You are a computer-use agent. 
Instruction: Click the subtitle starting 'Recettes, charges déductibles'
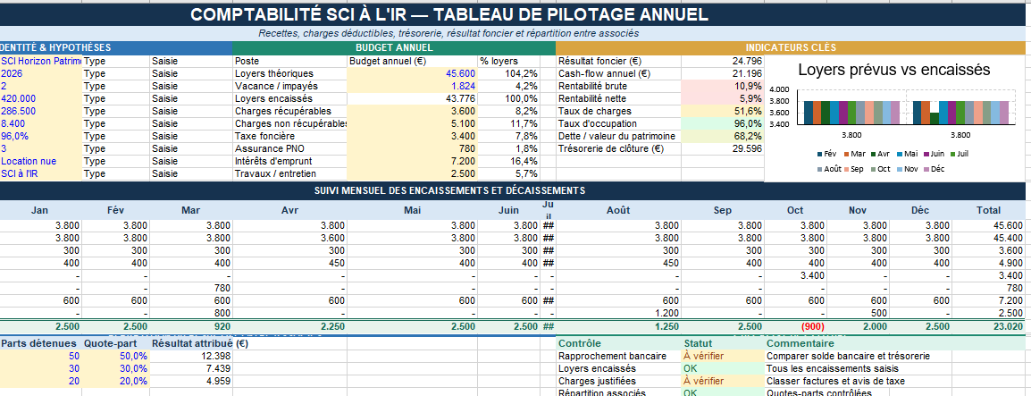(x=449, y=34)
